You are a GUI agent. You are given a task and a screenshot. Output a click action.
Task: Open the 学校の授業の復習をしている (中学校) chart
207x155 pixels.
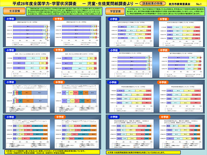(x=181, y=98)
